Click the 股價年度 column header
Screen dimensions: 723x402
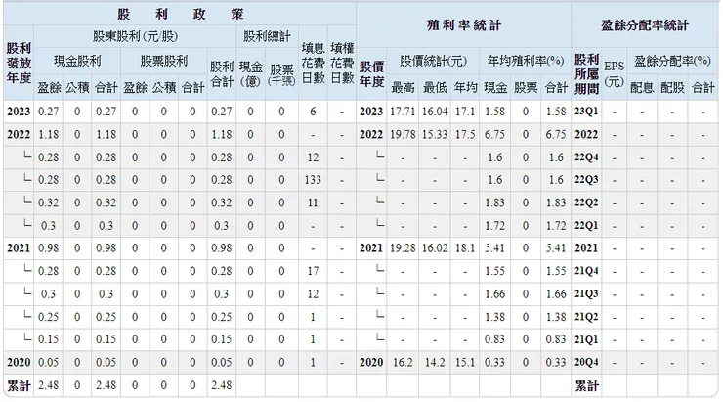tap(371, 73)
